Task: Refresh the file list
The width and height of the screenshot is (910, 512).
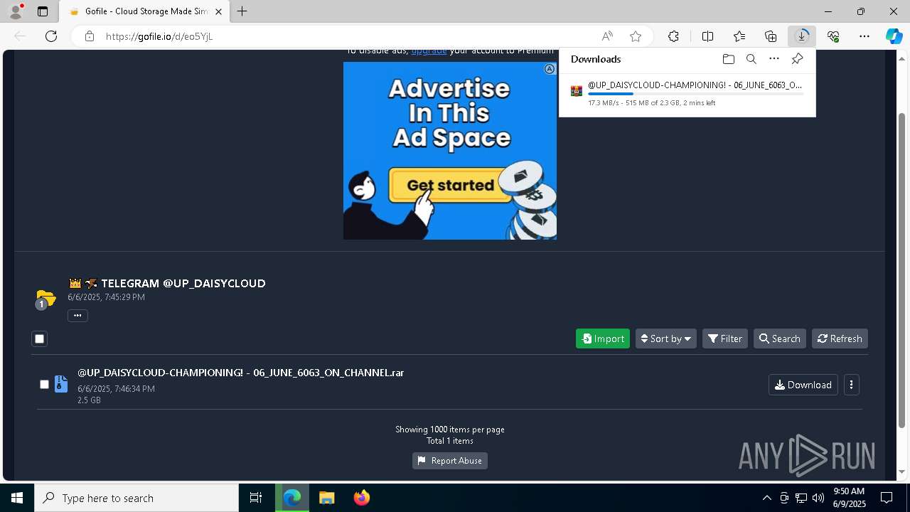Action: click(x=840, y=338)
